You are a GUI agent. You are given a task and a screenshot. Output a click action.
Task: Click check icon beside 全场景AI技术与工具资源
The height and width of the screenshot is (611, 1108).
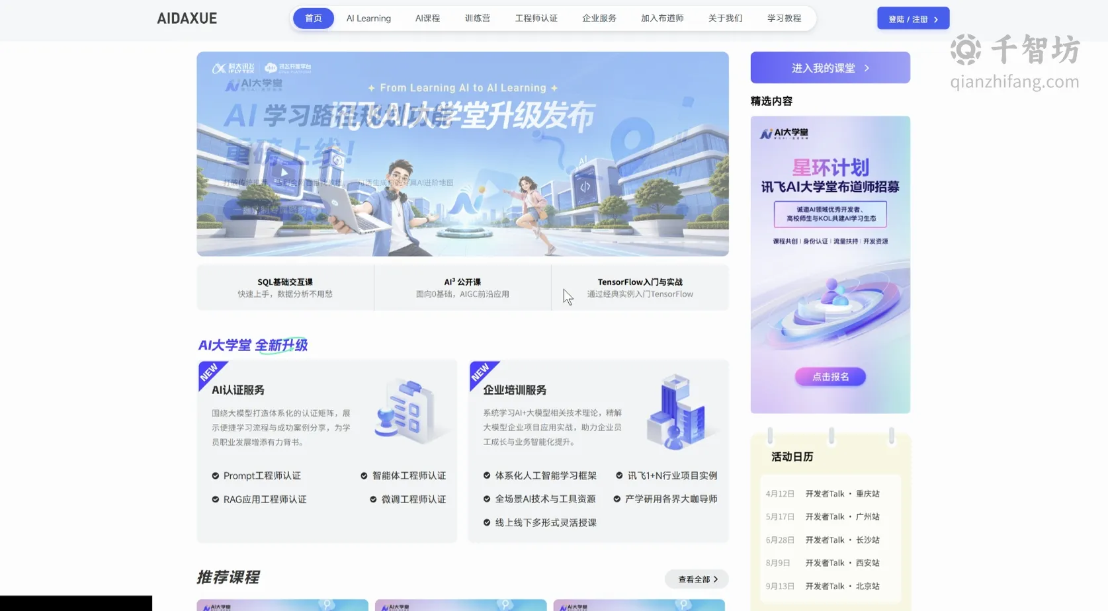(487, 499)
